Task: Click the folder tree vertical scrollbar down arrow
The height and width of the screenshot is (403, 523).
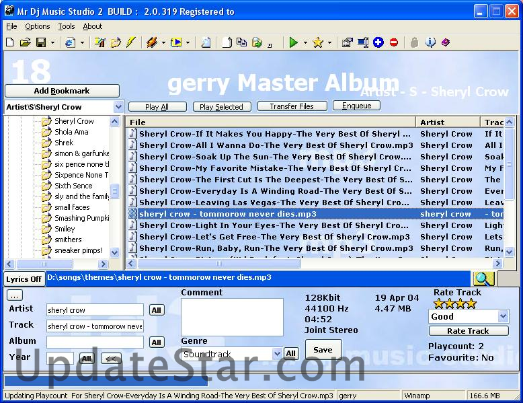Action: click(x=114, y=252)
